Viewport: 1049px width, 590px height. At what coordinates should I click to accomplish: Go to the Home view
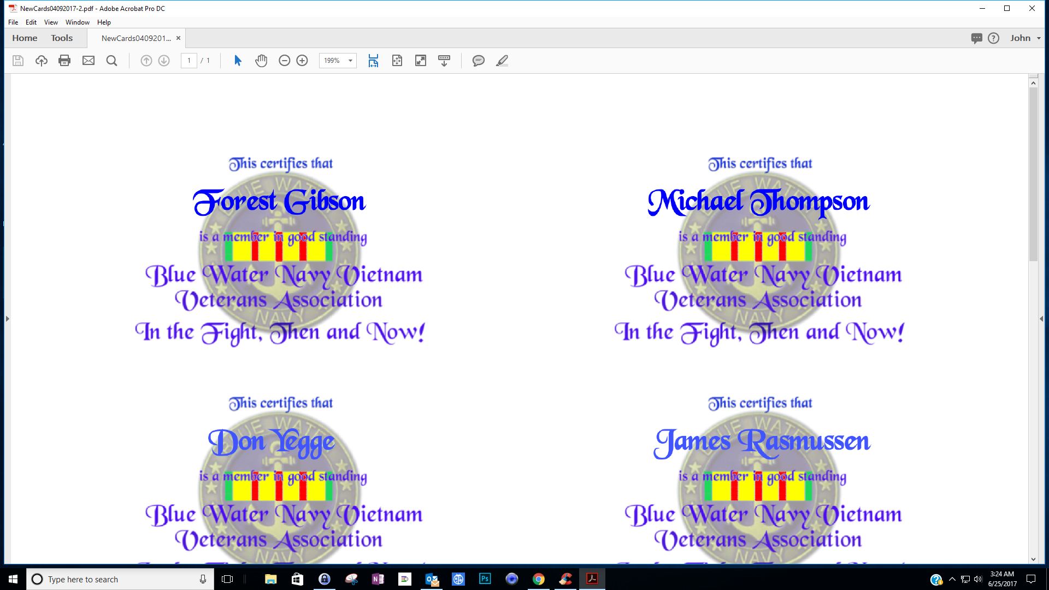pos(25,38)
